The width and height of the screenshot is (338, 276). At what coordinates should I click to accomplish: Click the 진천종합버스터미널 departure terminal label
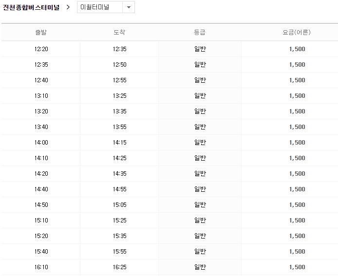(31, 7)
